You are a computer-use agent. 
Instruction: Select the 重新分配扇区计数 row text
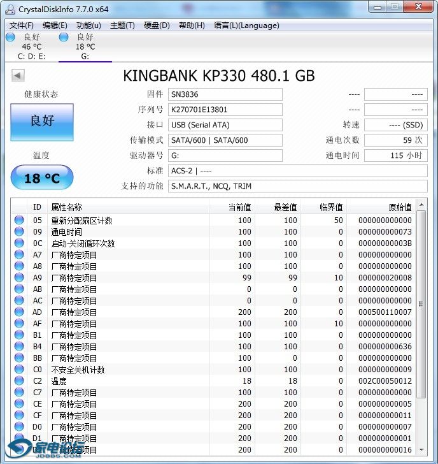(82, 221)
